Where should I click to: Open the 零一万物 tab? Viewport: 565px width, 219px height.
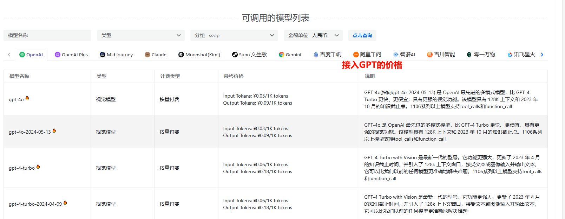click(x=481, y=55)
